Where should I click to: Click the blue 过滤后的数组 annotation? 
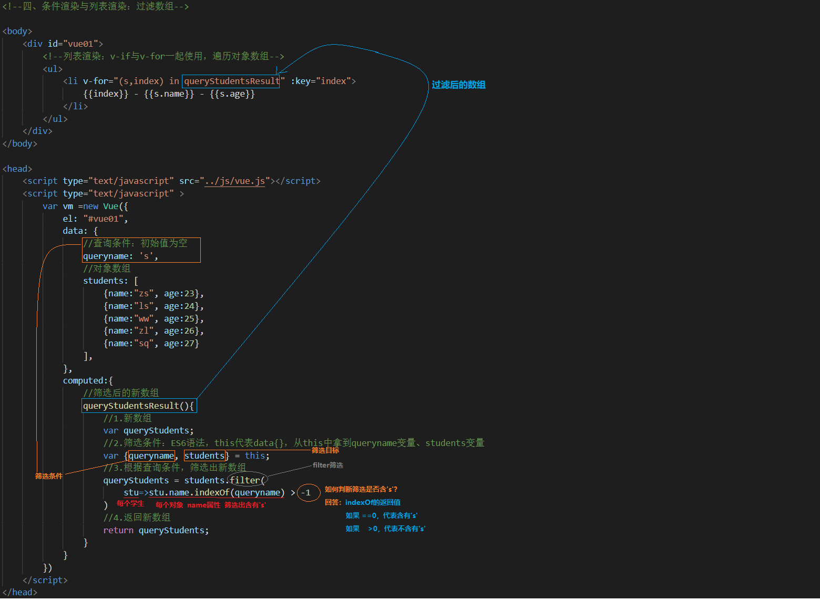[458, 85]
